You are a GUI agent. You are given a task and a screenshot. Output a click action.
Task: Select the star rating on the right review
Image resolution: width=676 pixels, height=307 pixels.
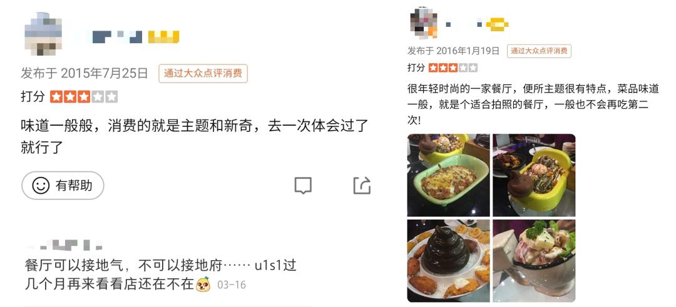click(453, 68)
